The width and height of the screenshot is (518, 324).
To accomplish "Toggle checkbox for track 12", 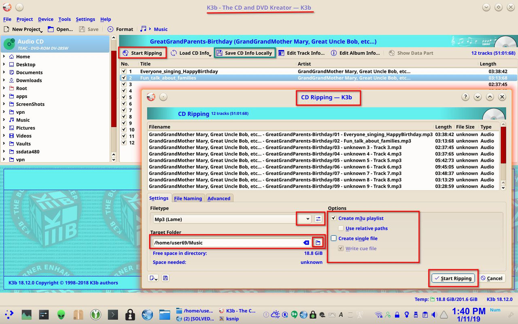I will pos(124,143).
